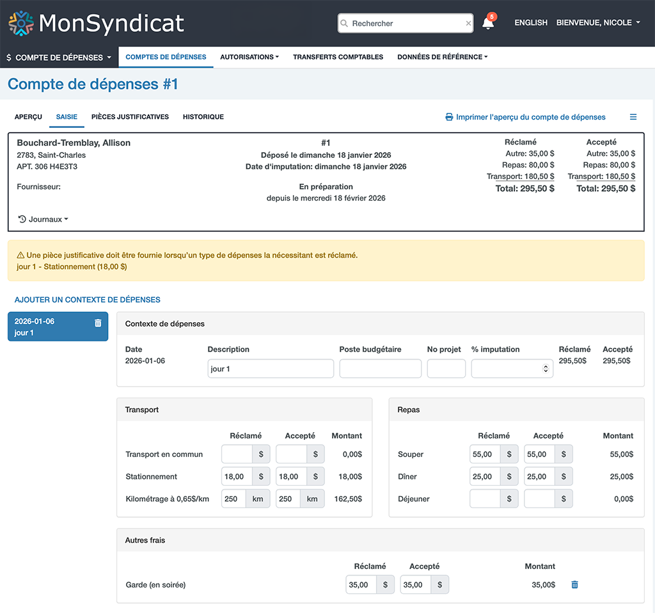Click the history icon next to Journaux
The width and height of the screenshot is (655, 613).
coord(21,219)
